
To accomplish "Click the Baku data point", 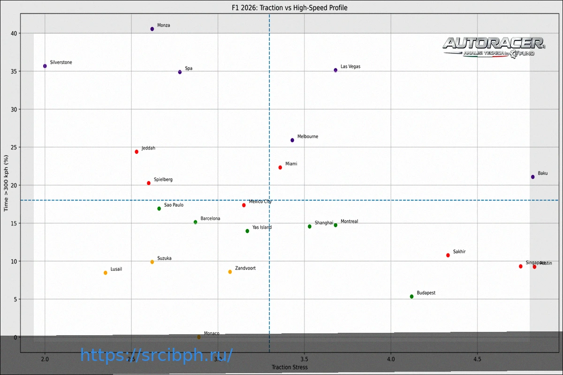I will [533, 177].
